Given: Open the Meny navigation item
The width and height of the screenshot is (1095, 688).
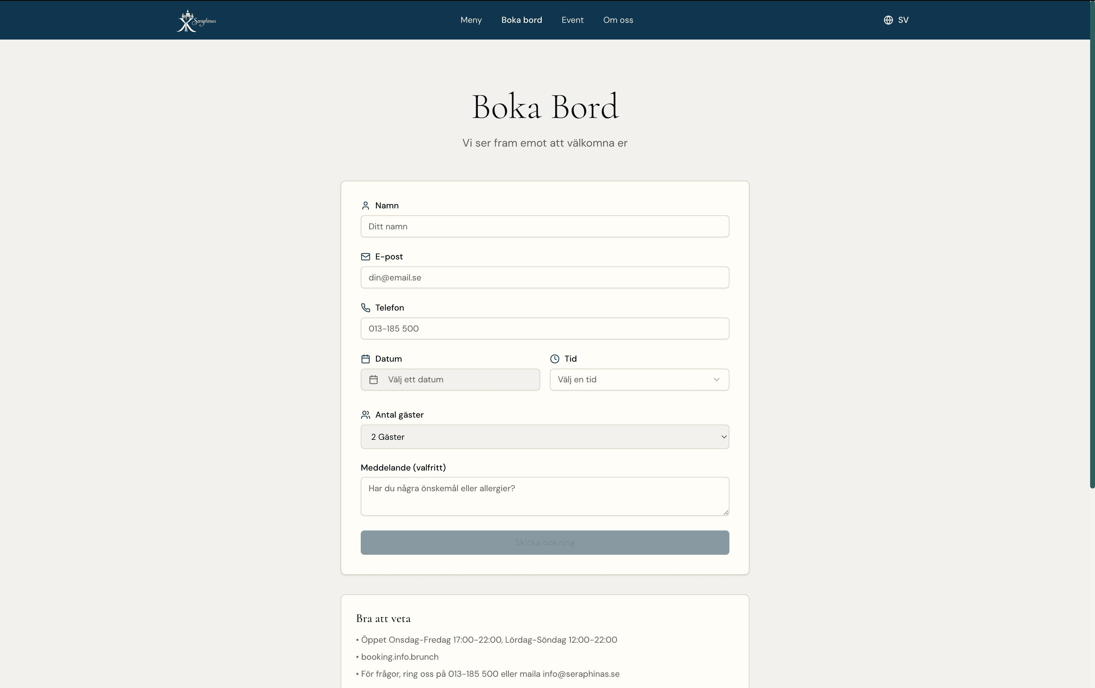Looking at the screenshot, I should [471, 20].
